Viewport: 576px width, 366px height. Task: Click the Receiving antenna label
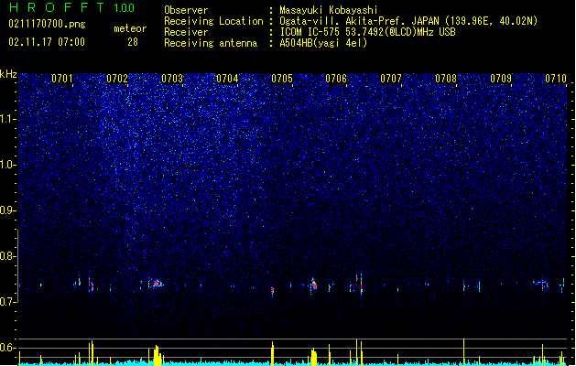[x=211, y=43]
